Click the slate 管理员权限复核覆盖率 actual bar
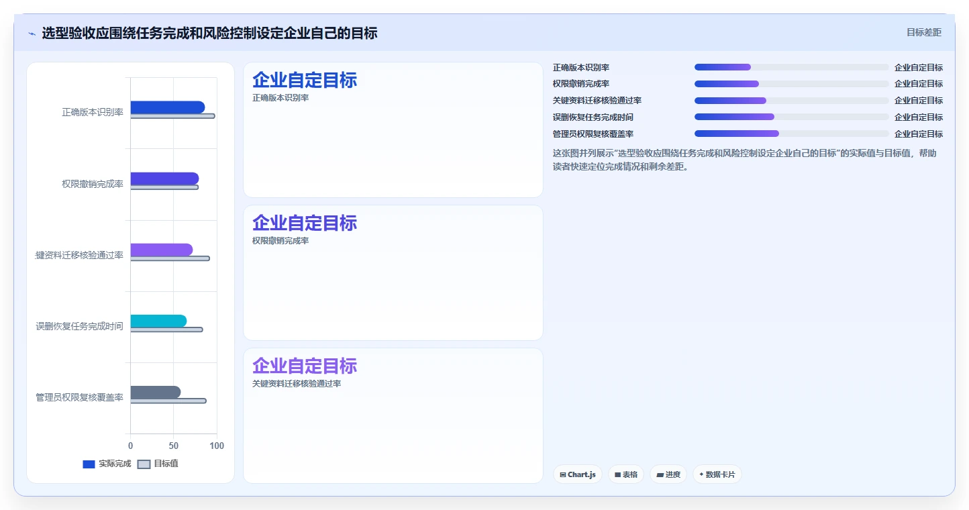Viewport: 969px width, 510px height. click(156, 392)
